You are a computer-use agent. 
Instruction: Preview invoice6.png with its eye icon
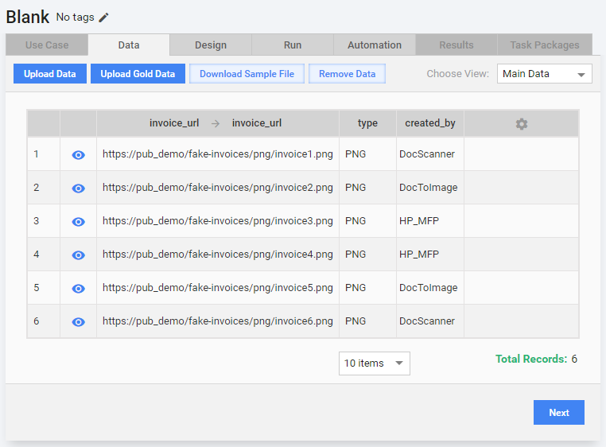79,322
